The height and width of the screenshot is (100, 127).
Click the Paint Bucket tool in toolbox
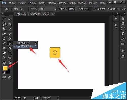pos(10,43)
